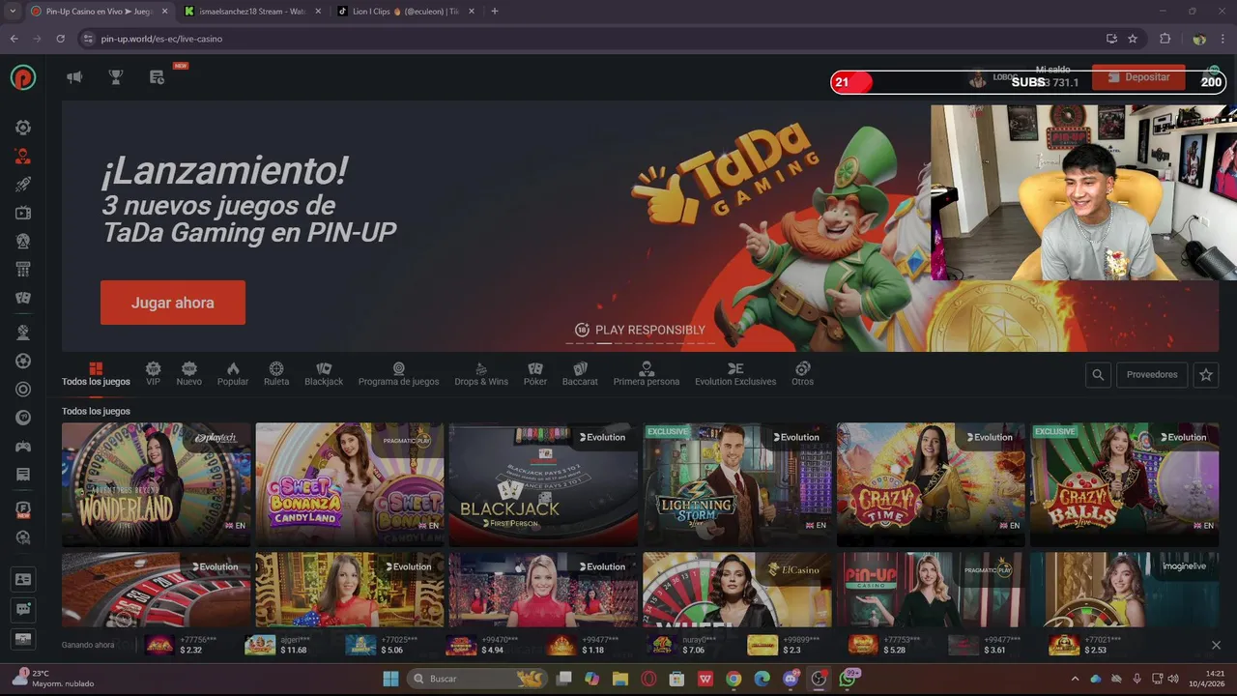Open the game controller esports sidebar icon
Screen dimensions: 1237x696
coord(23,446)
